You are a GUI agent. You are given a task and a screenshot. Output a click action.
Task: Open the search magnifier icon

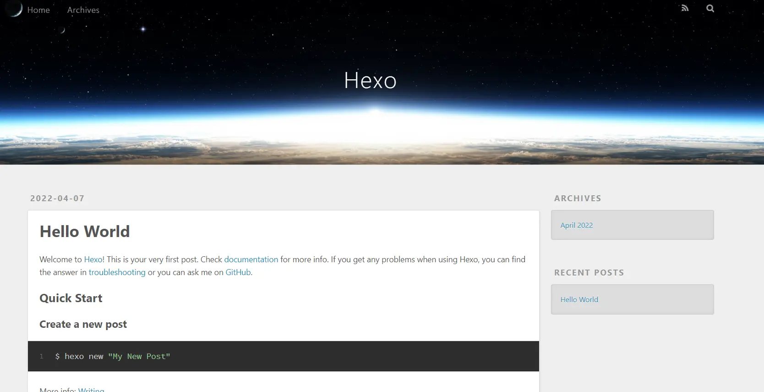pos(710,8)
